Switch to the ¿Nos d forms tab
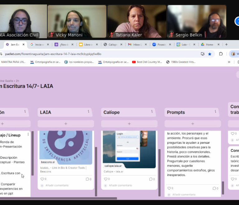239x205 pixels. point(64,44)
